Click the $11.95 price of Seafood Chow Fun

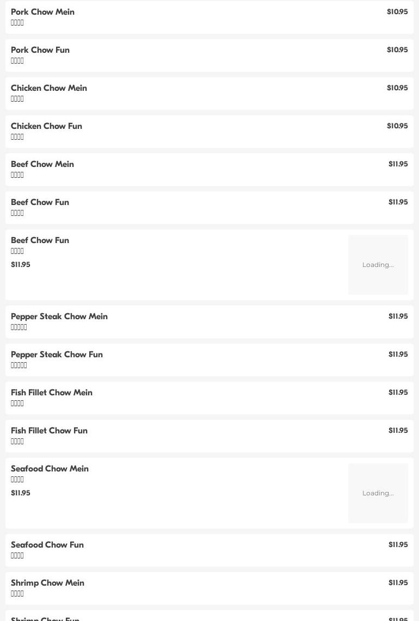(x=398, y=544)
